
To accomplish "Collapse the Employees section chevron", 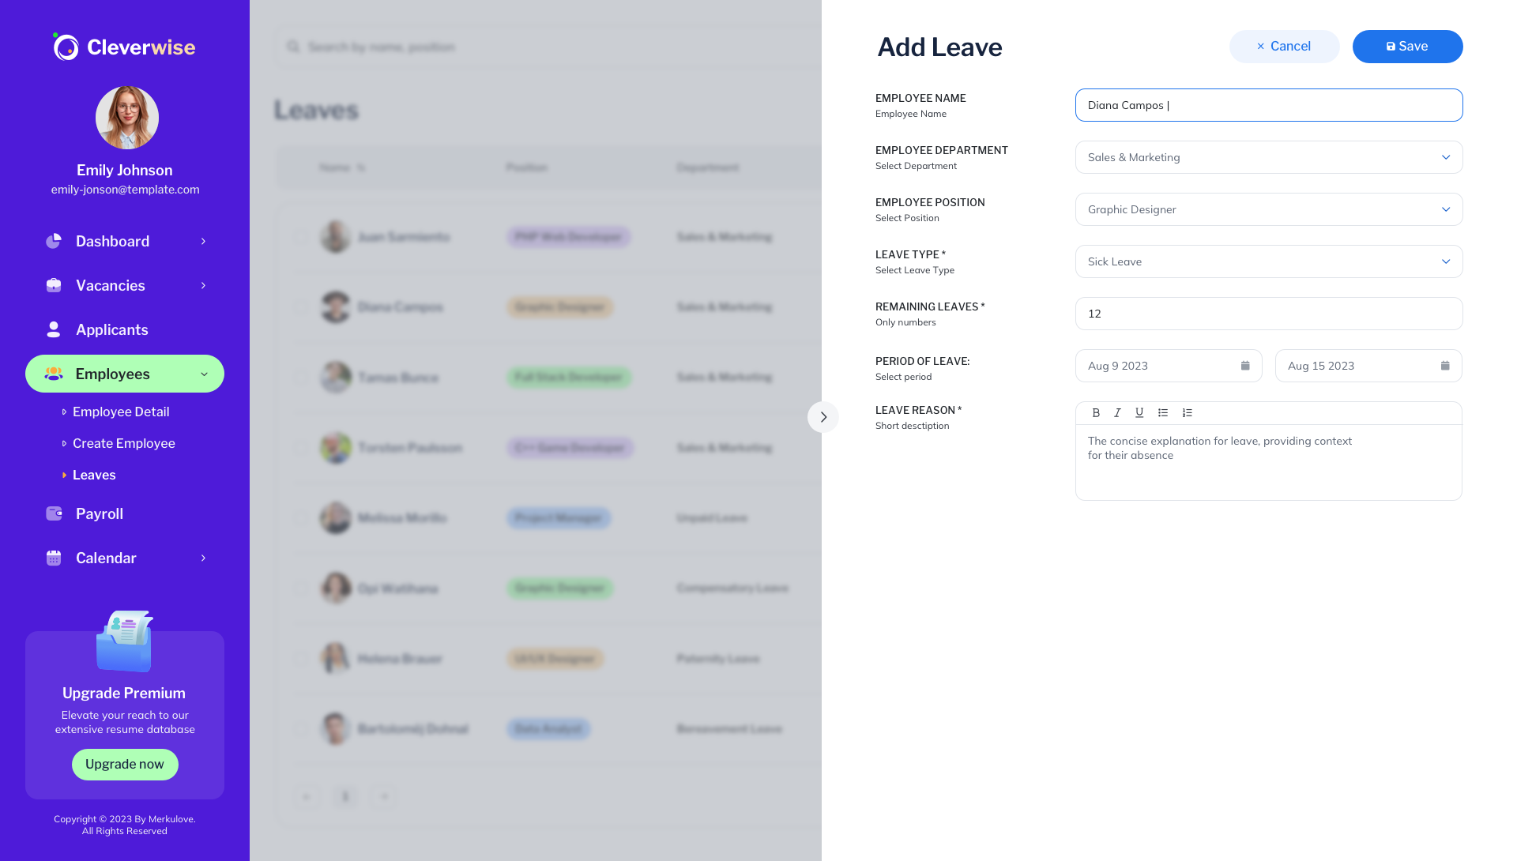I will coord(205,374).
